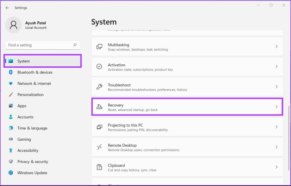Open Troubleshoot via its chevron
Screen dimensions: 291x186
pos(276,87)
